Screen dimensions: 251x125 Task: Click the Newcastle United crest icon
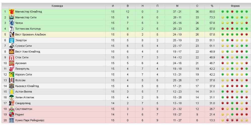click(11, 86)
